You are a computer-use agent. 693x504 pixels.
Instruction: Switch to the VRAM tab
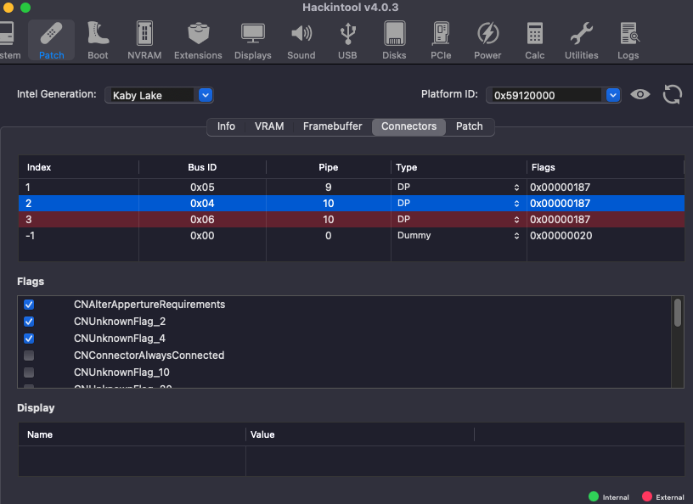(x=269, y=126)
